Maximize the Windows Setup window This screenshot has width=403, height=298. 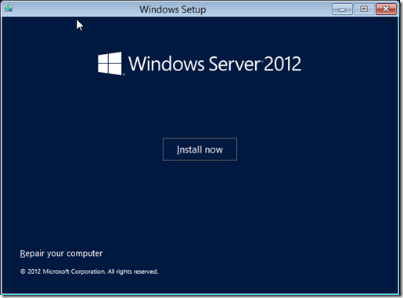[364, 9]
